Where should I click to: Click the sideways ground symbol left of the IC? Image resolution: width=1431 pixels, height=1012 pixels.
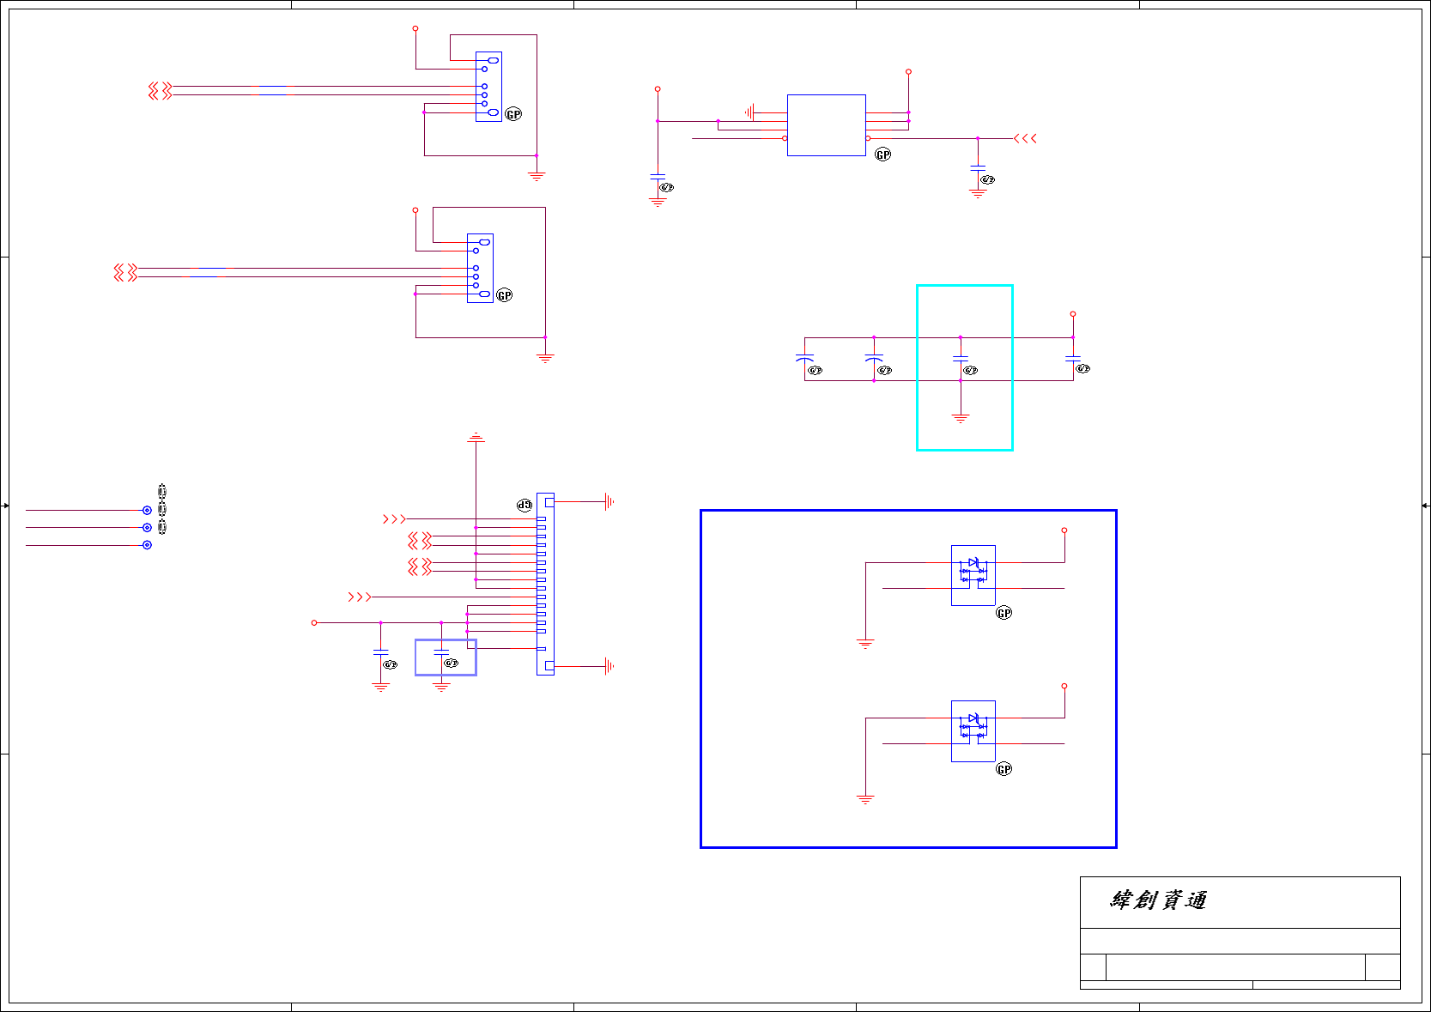coord(749,112)
